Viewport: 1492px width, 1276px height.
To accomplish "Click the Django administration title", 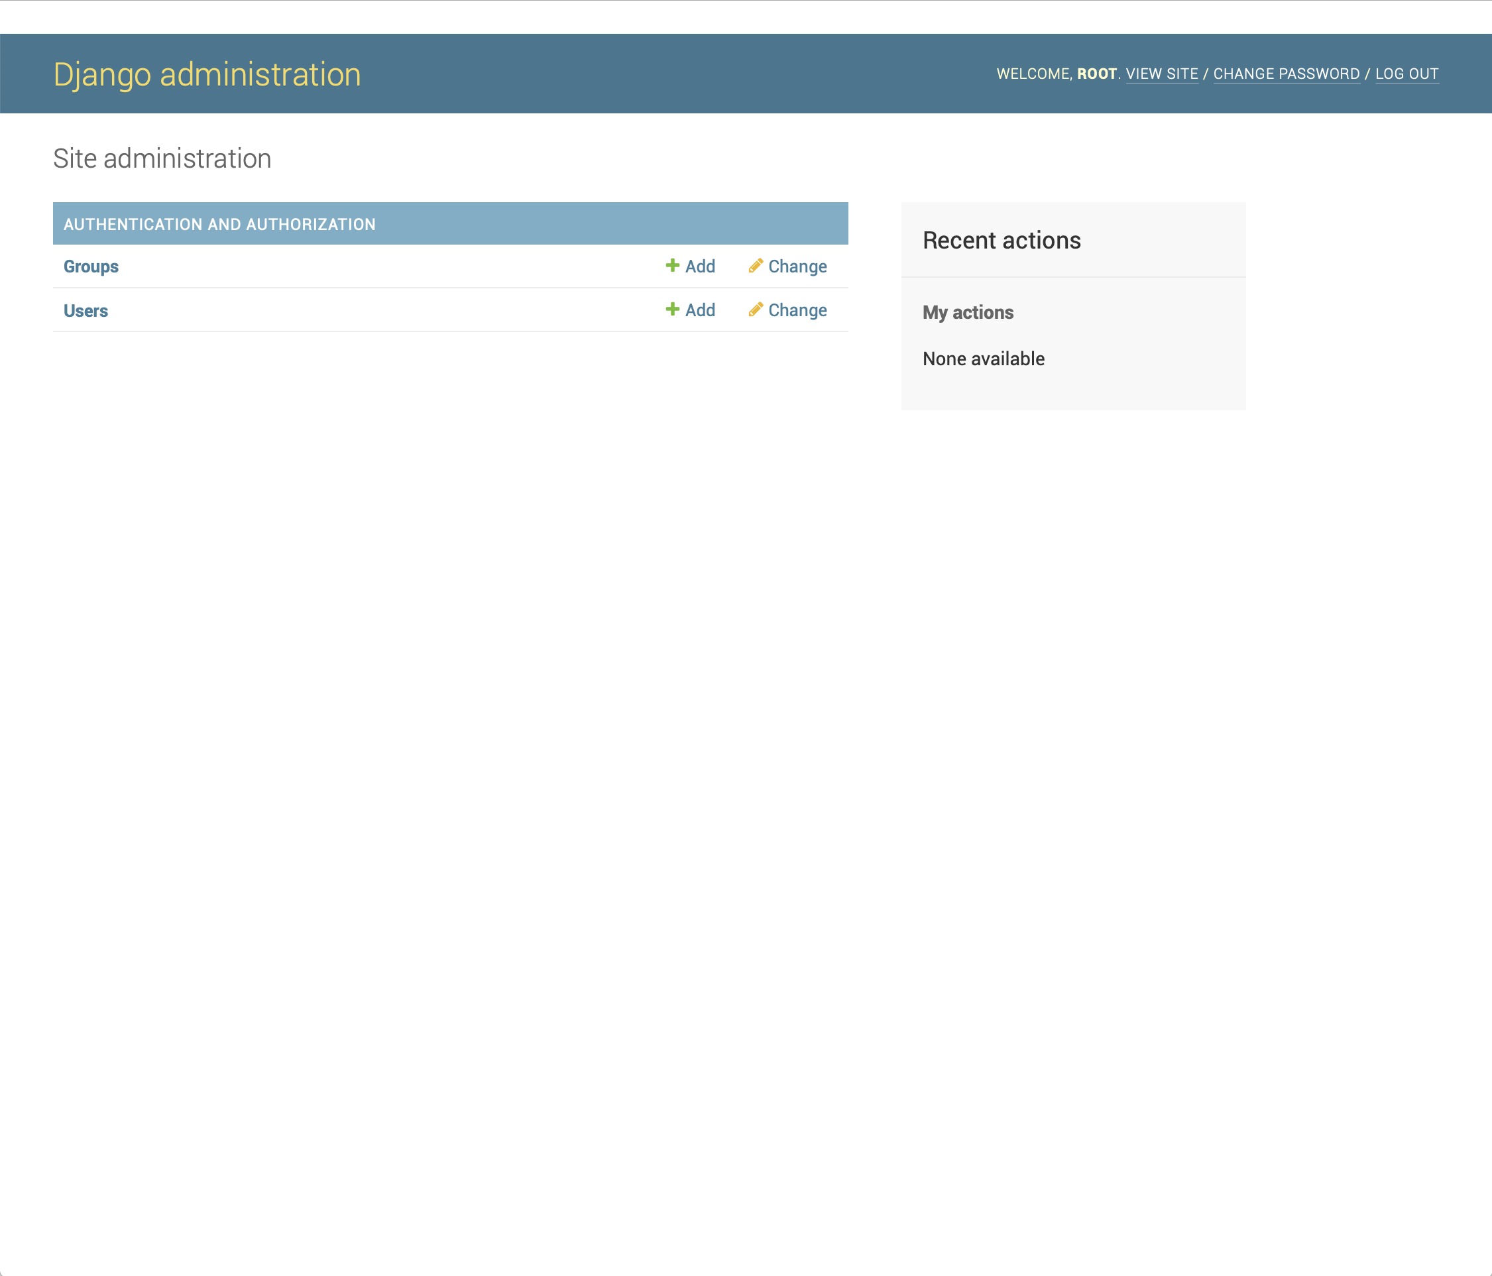I will 207,74.
